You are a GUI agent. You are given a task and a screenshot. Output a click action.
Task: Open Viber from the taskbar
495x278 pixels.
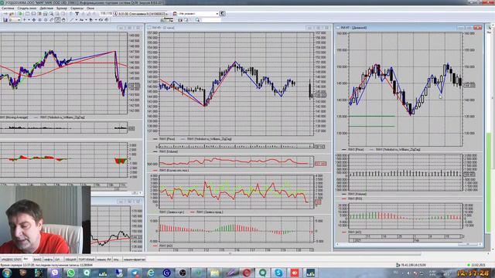pos(55,273)
